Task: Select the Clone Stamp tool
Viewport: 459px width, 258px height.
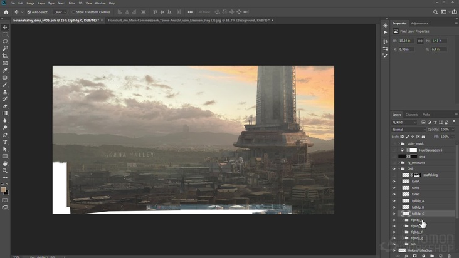Action: [x=5, y=92]
